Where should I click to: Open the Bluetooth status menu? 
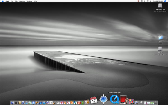click(x=145, y=1)
